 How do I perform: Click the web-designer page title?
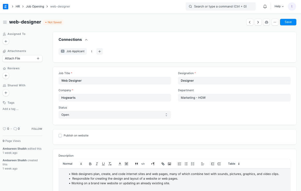click(x=25, y=22)
